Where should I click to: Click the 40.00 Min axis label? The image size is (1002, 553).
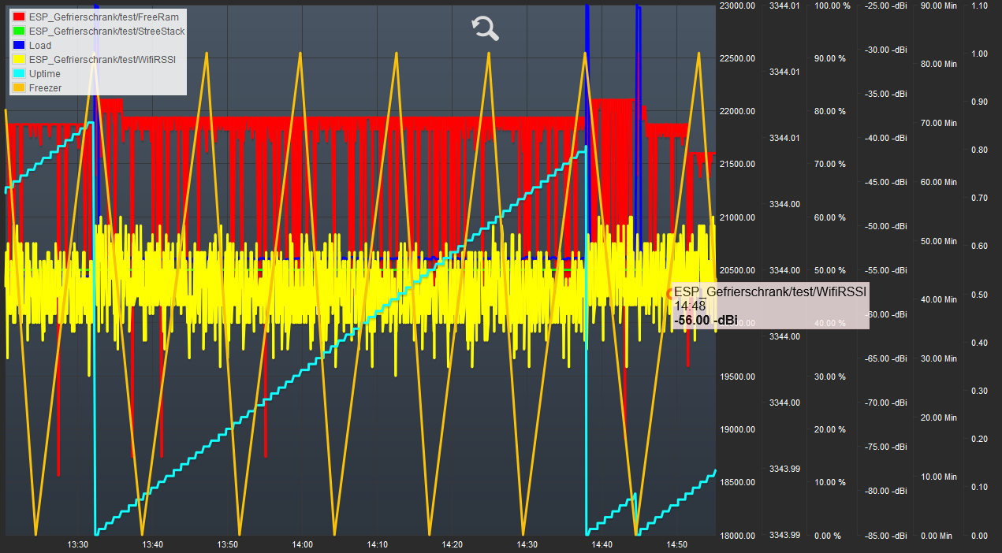(x=938, y=299)
